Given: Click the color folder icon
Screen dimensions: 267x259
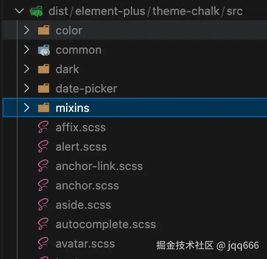Looking at the screenshot, I should tap(43, 30).
